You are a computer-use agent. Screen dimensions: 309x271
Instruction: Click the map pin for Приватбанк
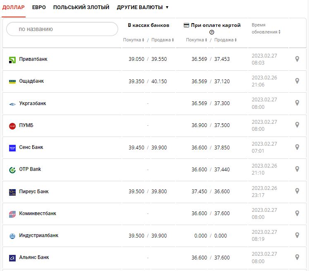tap(297, 59)
